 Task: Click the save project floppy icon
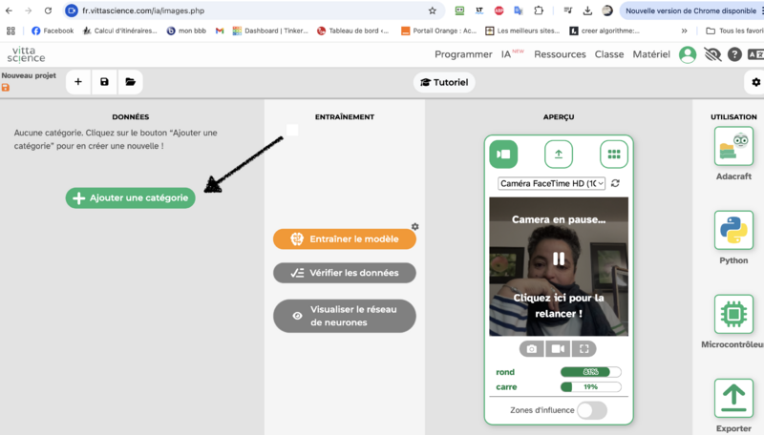point(104,82)
